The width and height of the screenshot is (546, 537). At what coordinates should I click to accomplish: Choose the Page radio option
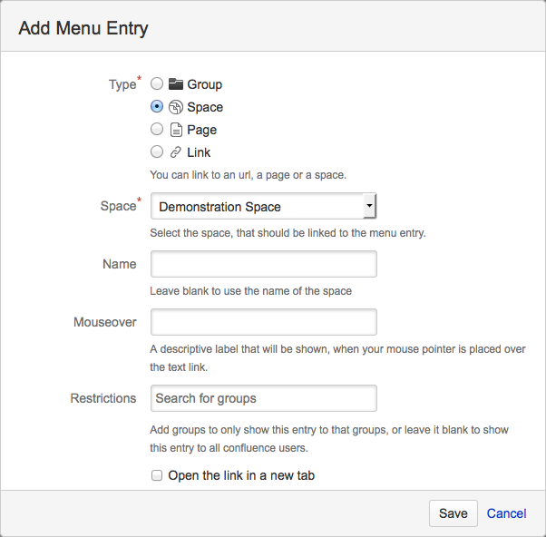[x=157, y=130]
